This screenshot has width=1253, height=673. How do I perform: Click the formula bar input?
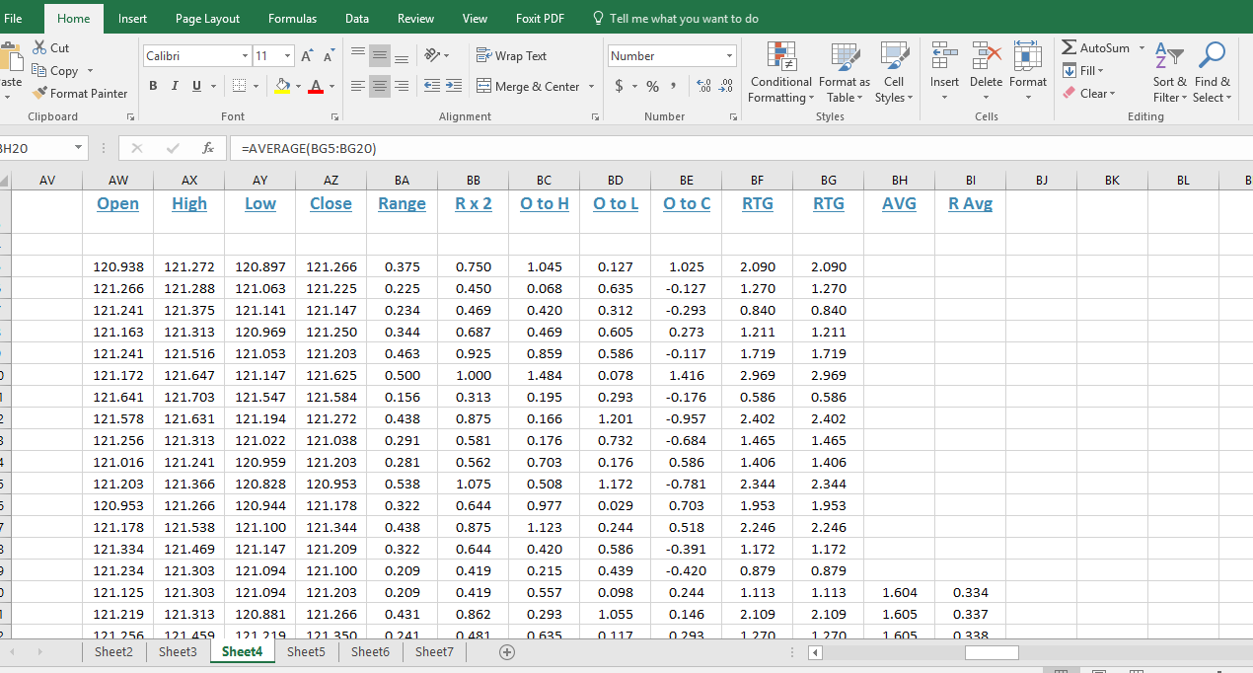pyautogui.click(x=740, y=149)
